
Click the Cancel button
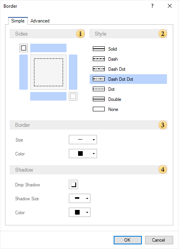[x=159, y=240]
